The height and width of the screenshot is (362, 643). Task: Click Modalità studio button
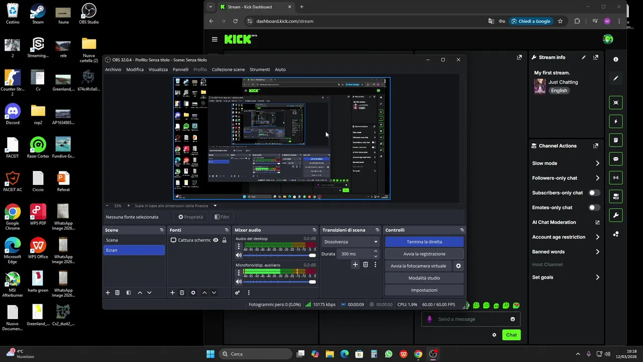click(x=424, y=278)
